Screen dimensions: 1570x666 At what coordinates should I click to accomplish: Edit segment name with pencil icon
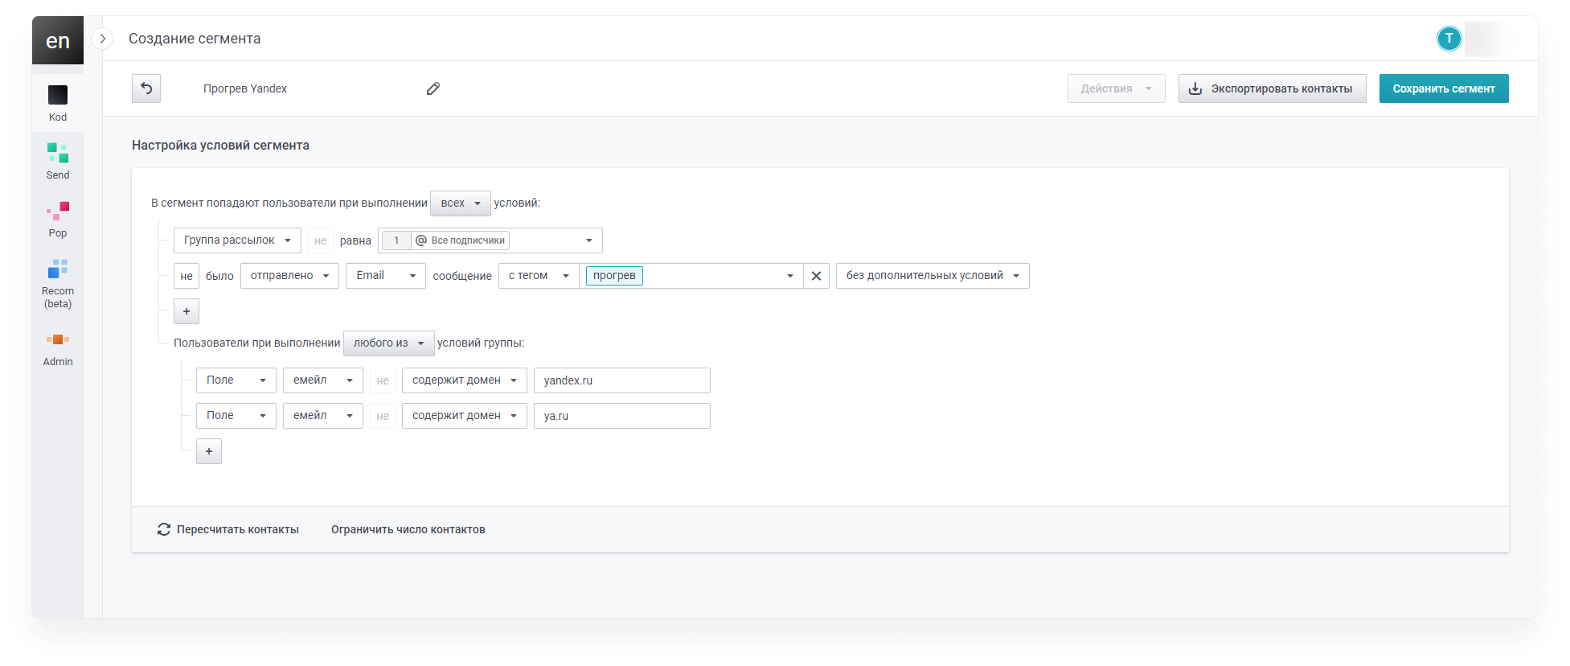pos(433,88)
